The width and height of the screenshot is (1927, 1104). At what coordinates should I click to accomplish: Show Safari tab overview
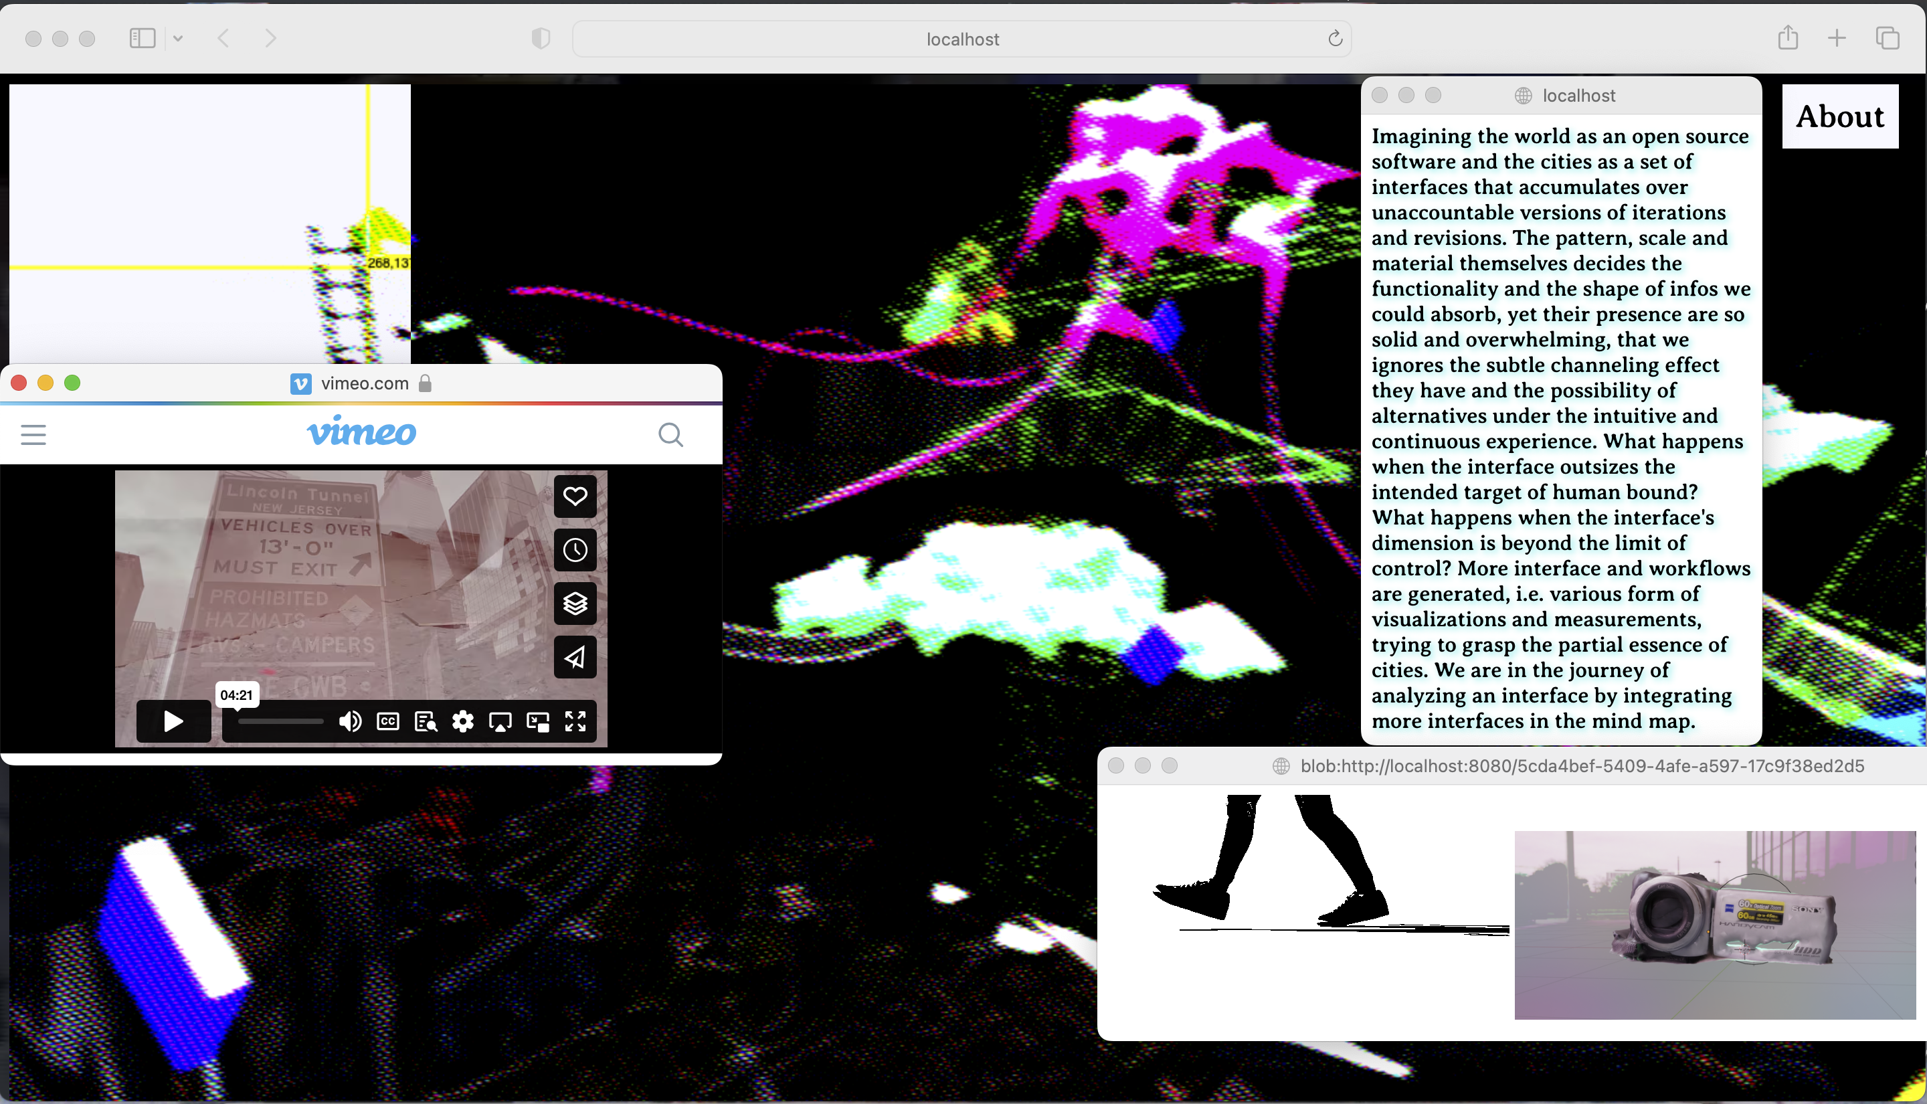[x=1887, y=38]
